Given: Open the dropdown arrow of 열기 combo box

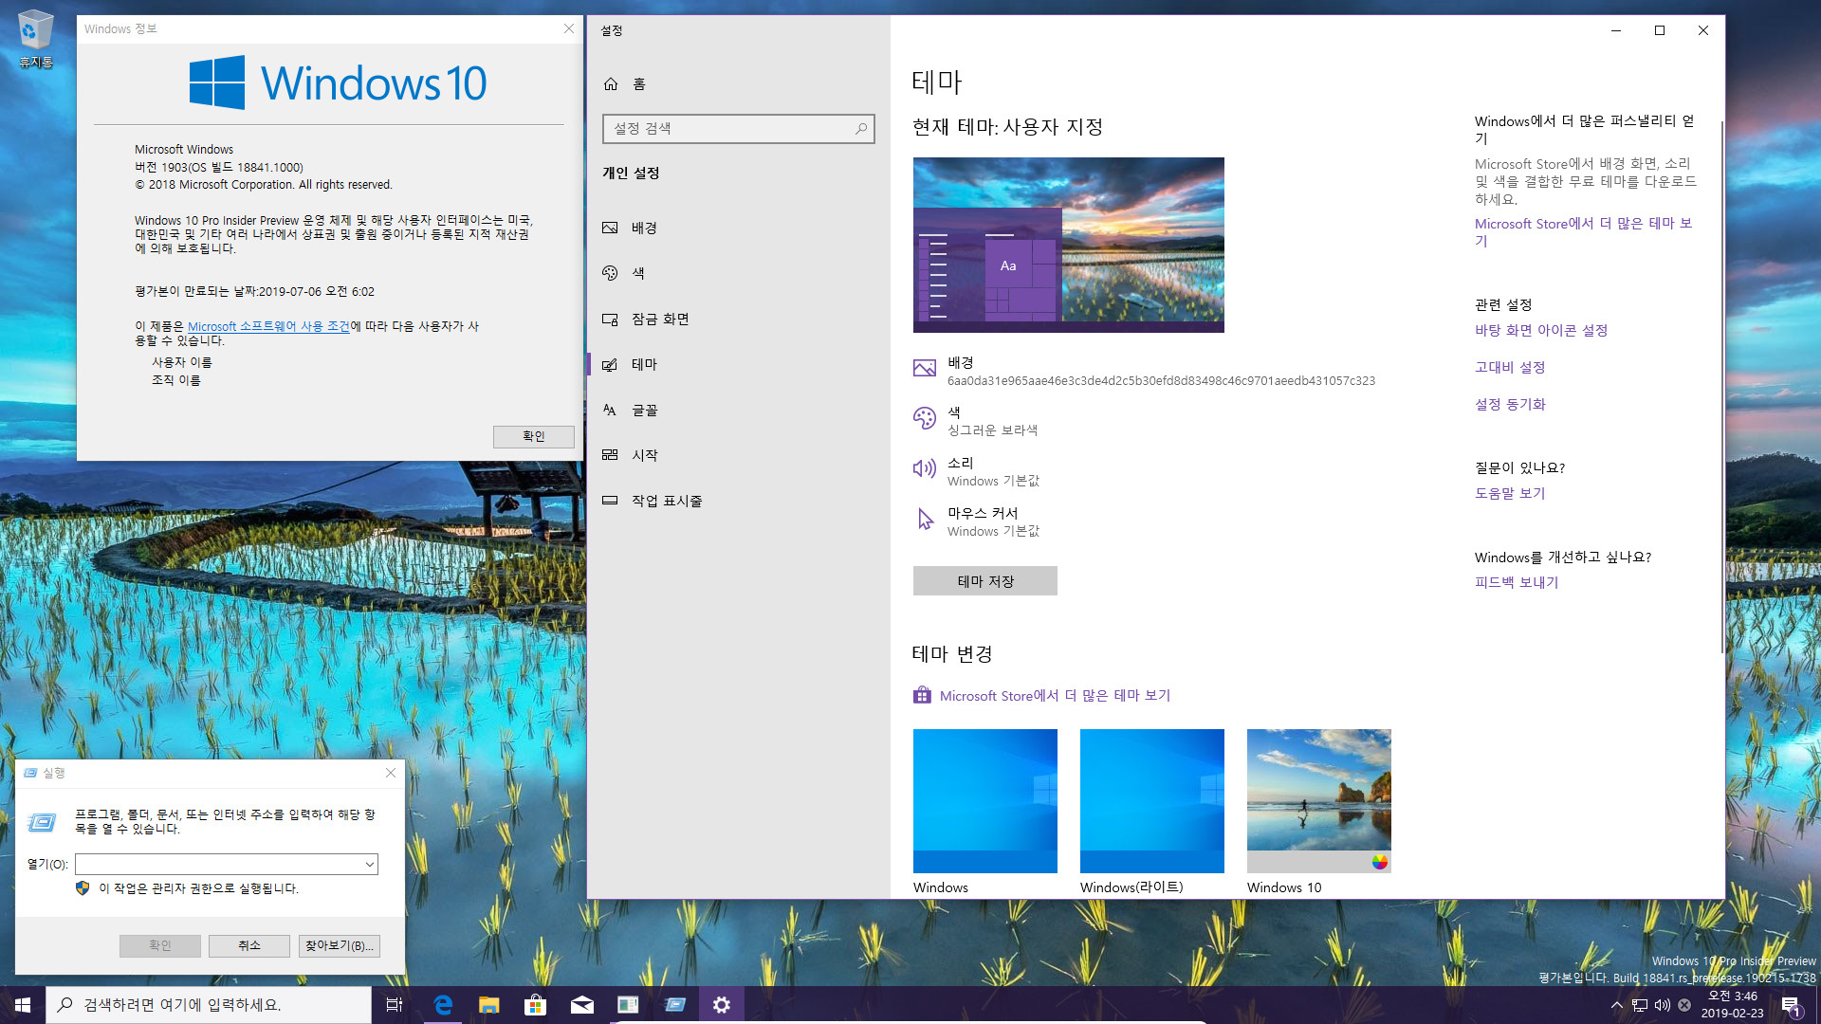Looking at the screenshot, I should (369, 864).
